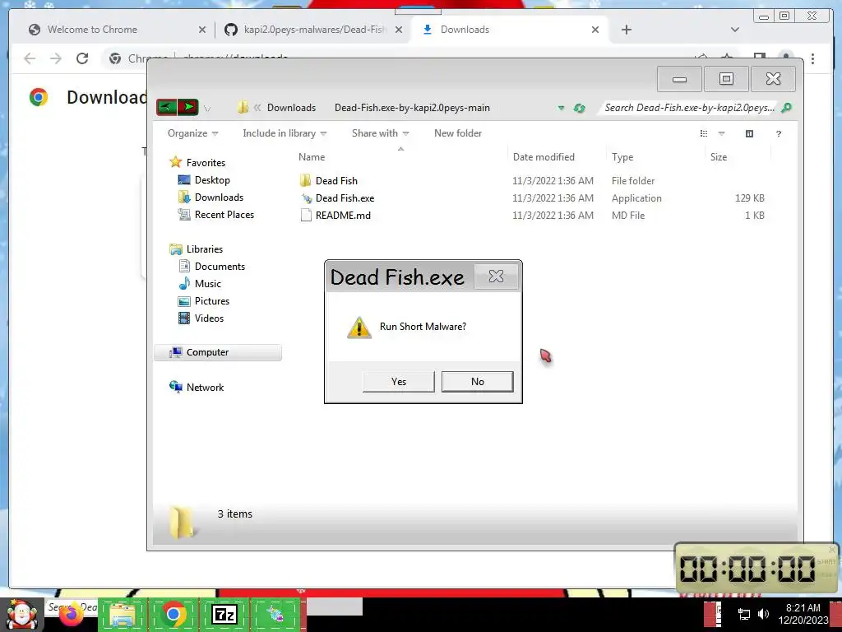This screenshot has height=632, width=842.
Task: Select the README.md file
Action: click(x=343, y=215)
